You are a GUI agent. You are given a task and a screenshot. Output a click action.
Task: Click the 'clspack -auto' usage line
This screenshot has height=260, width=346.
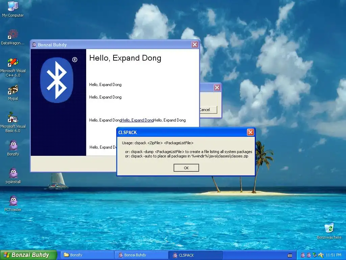[187, 156]
